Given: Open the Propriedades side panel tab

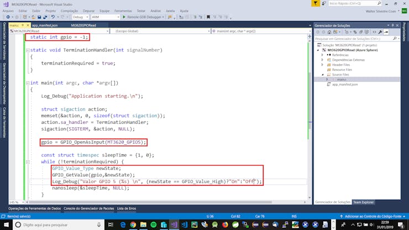Looking at the screenshot, I should click(404, 32).
